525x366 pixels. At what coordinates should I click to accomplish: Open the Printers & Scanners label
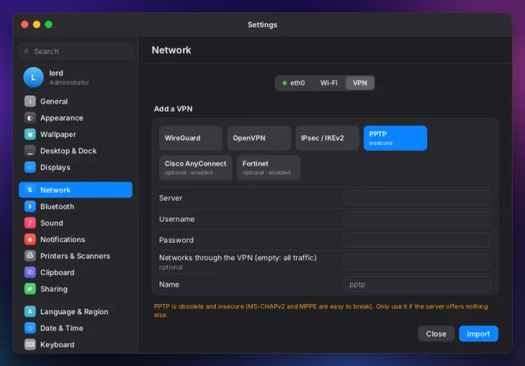tap(75, 256)
